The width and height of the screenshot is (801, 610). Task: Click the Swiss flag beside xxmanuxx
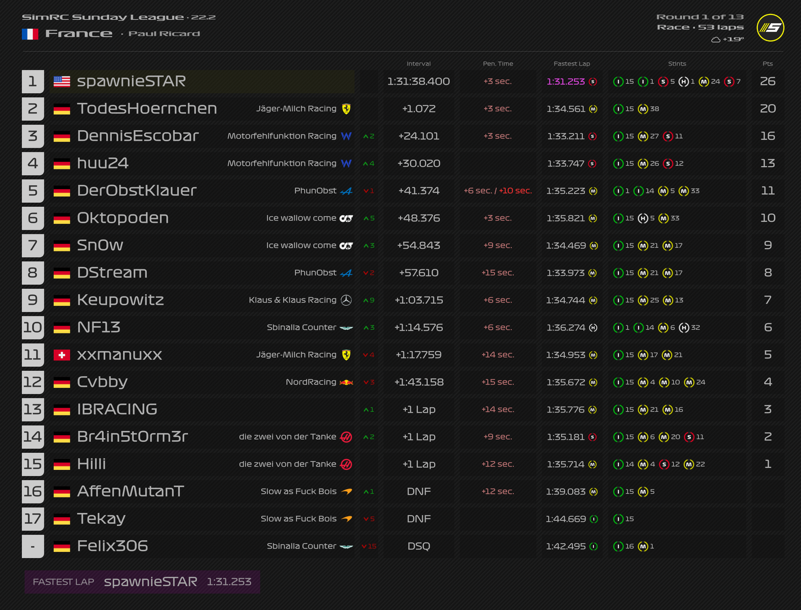62,355
